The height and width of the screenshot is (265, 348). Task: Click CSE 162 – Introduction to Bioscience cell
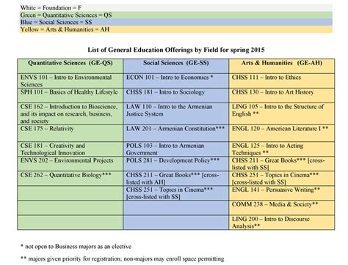[x=70, y=113]
